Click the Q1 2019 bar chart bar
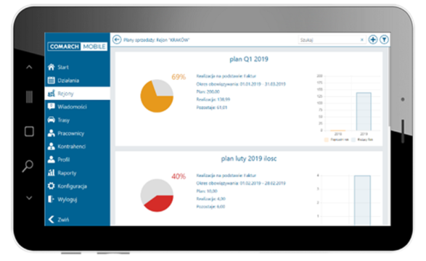 (364, 112)
